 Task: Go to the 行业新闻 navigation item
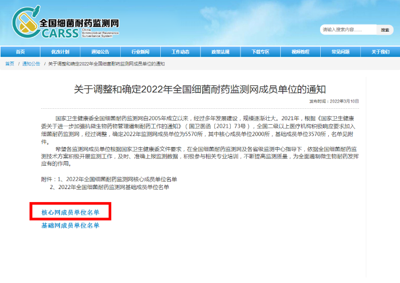(x=140, y=52)
